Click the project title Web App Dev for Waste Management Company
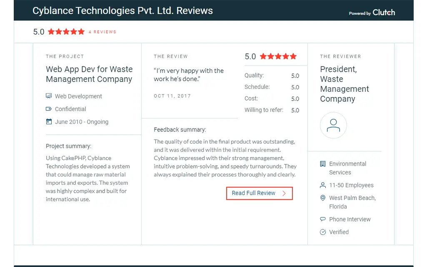Viewport: 427px width, 267px height. pyautogui.click(x=89, y=74)
